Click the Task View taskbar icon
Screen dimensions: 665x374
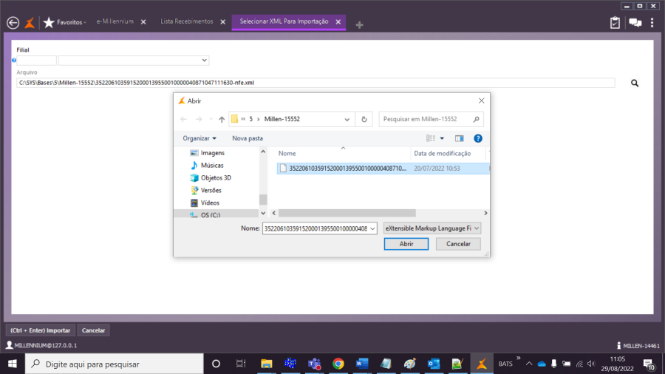pos(241,364)
